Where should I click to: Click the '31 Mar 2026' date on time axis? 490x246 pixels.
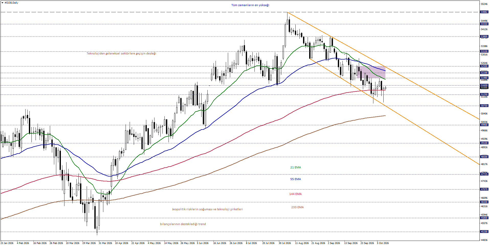(105, 243)
